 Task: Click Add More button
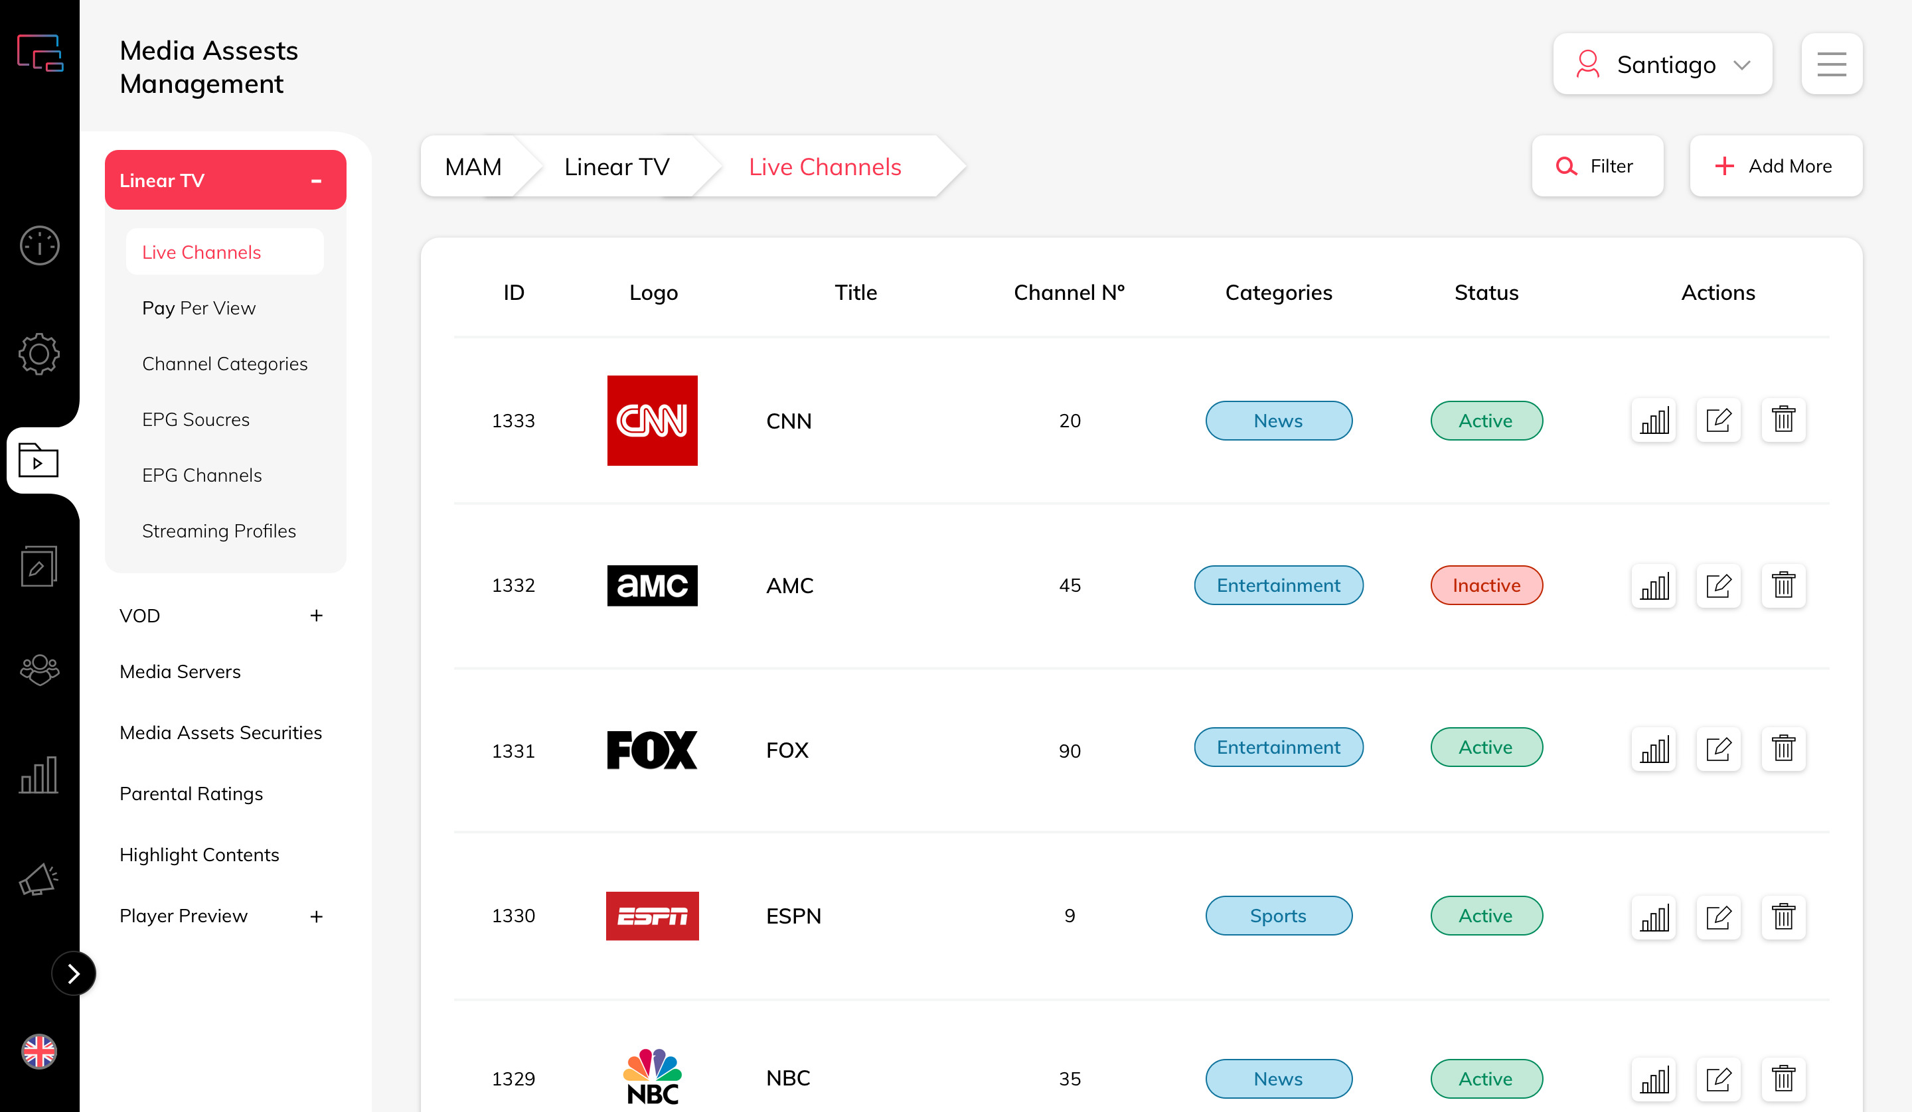point(1775,166)
